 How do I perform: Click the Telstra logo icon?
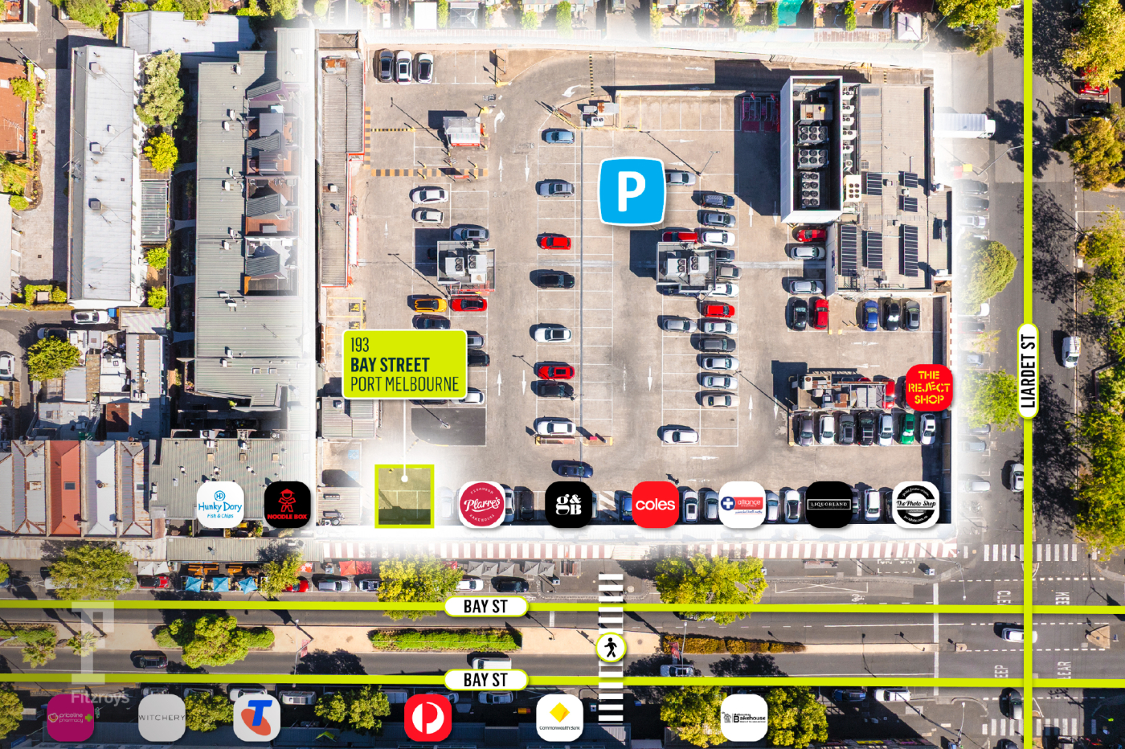point(257,717)
